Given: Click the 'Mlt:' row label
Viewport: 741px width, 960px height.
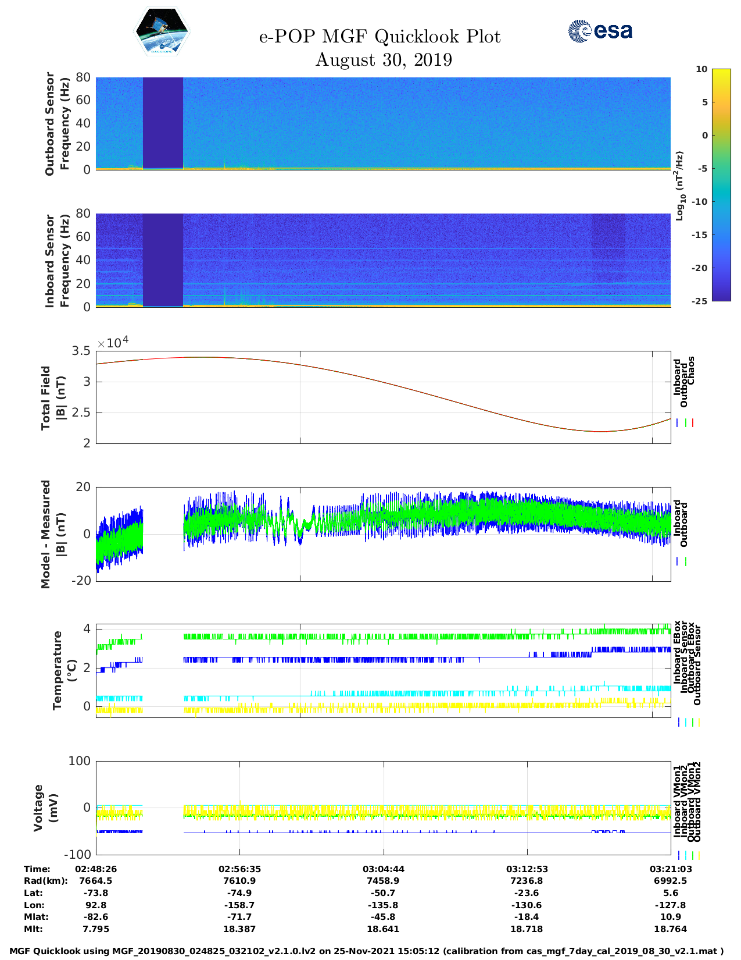Looking at the screenshot, I should pyautogui.click(x=33, y=929).
